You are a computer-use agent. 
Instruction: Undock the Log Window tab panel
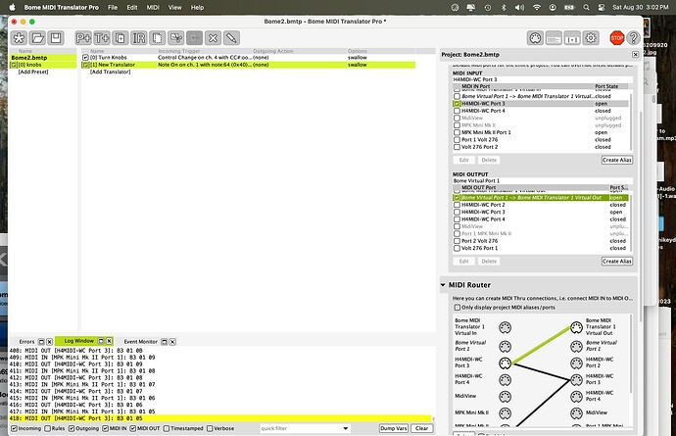pos(101,341)
